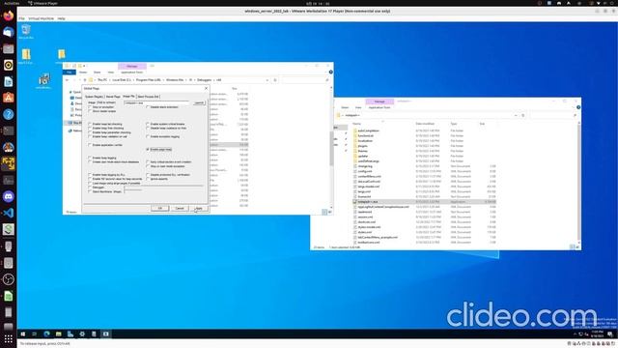Refresh the x64 folder address bar
The image size is (618, 348).
[275, 80]
